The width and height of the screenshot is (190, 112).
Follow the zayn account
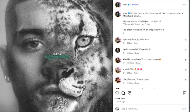[x=135, y=5]
